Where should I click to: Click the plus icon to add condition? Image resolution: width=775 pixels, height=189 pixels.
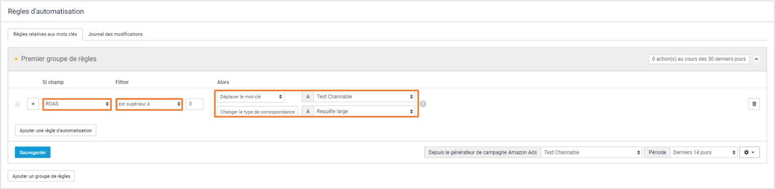33,104
